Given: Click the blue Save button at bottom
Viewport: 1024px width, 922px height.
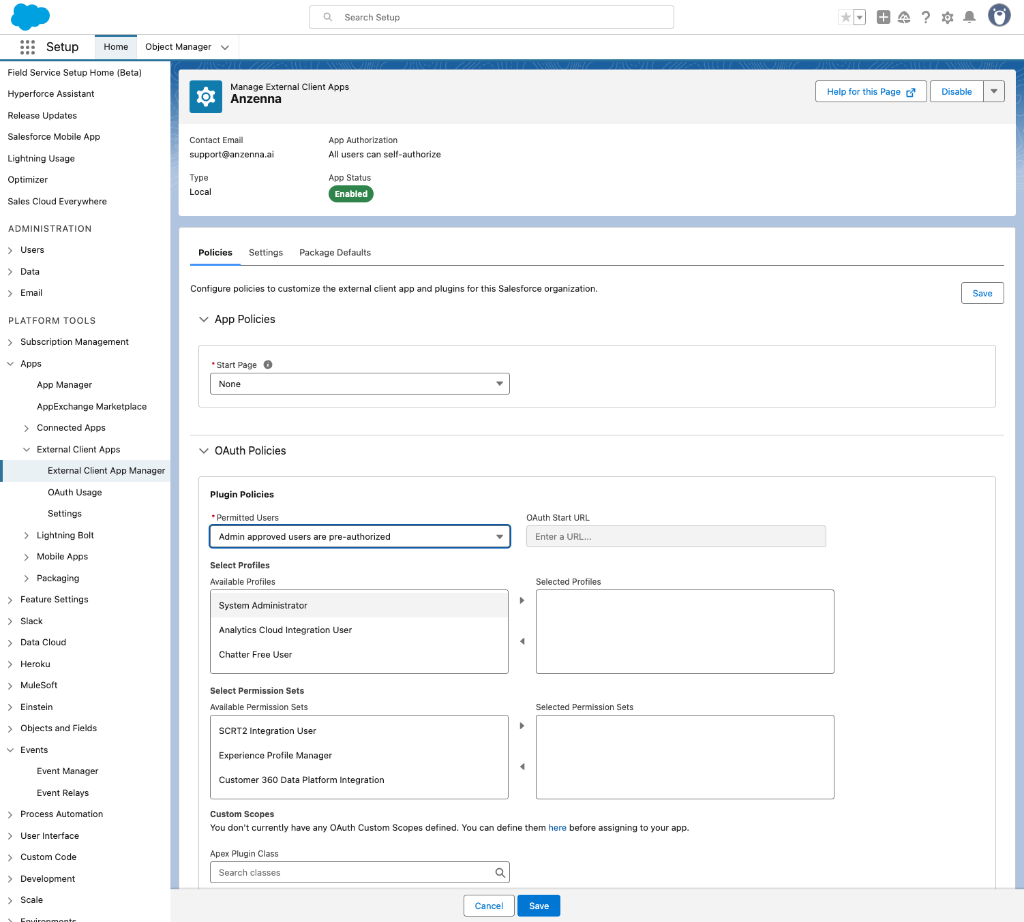Looking at the screenshot, I should coord(539,906).
